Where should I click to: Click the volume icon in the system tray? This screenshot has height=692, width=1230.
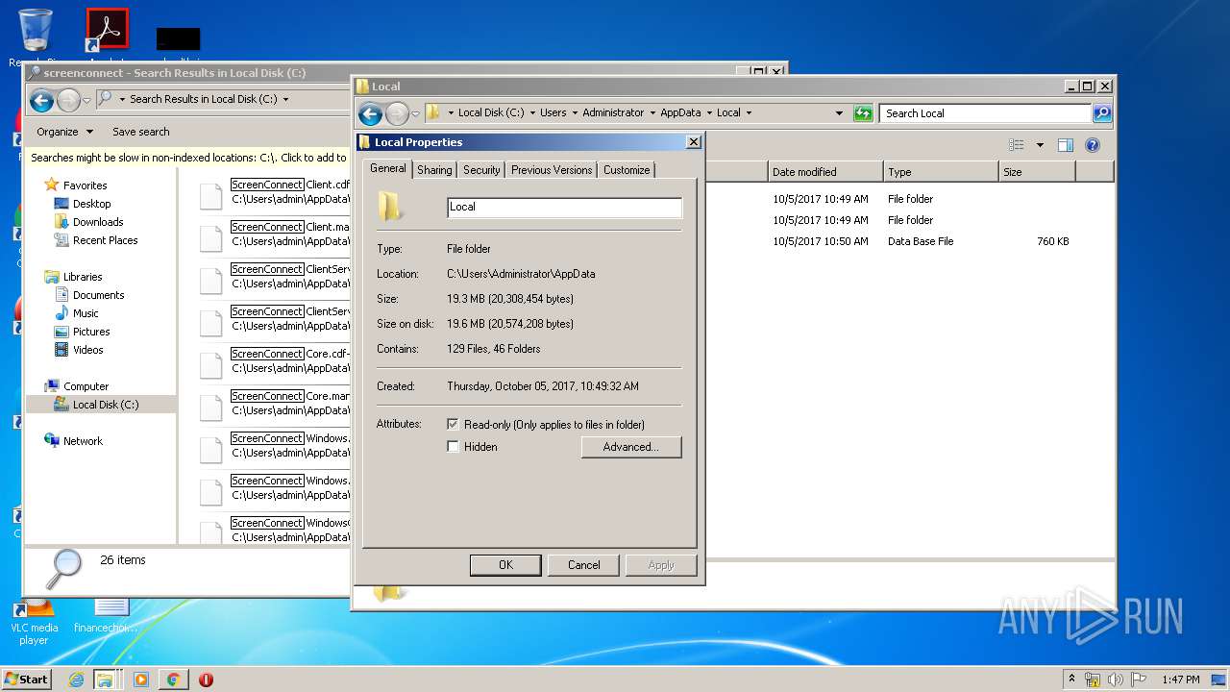click(1115, 680)
